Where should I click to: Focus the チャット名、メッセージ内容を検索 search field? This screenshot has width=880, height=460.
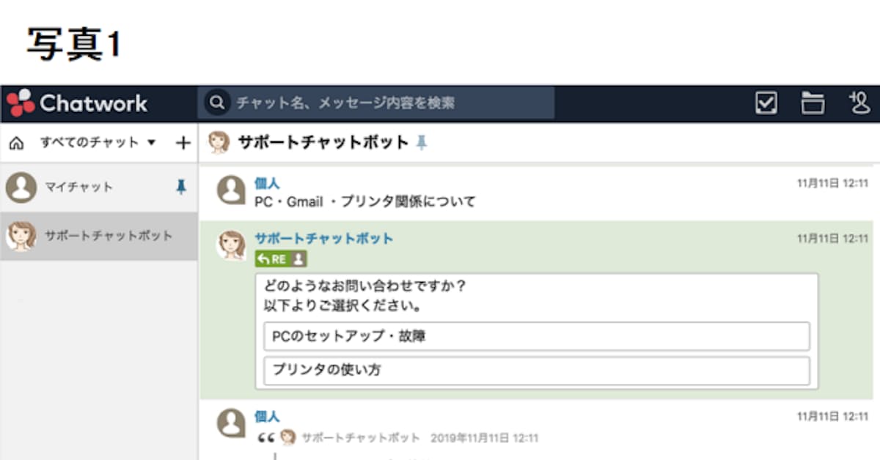coord(389,103)
